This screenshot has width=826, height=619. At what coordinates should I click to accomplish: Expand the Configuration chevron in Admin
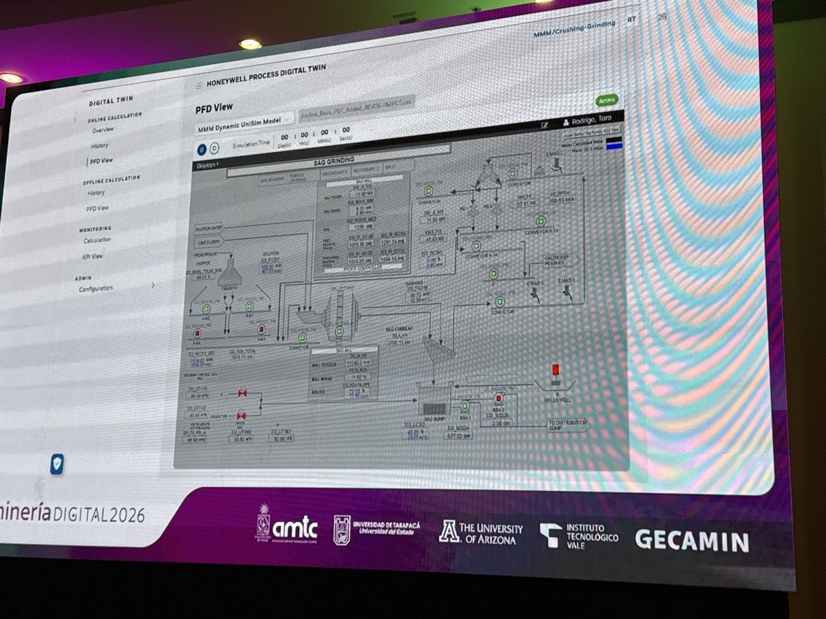tap(153, 285)
